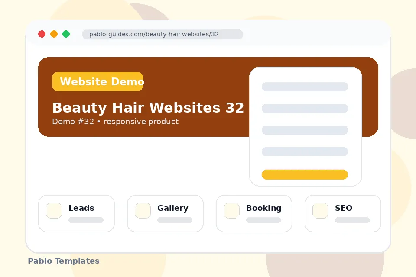Open the Leads feature card
The image size is (416, 277).
coord(76,214)
